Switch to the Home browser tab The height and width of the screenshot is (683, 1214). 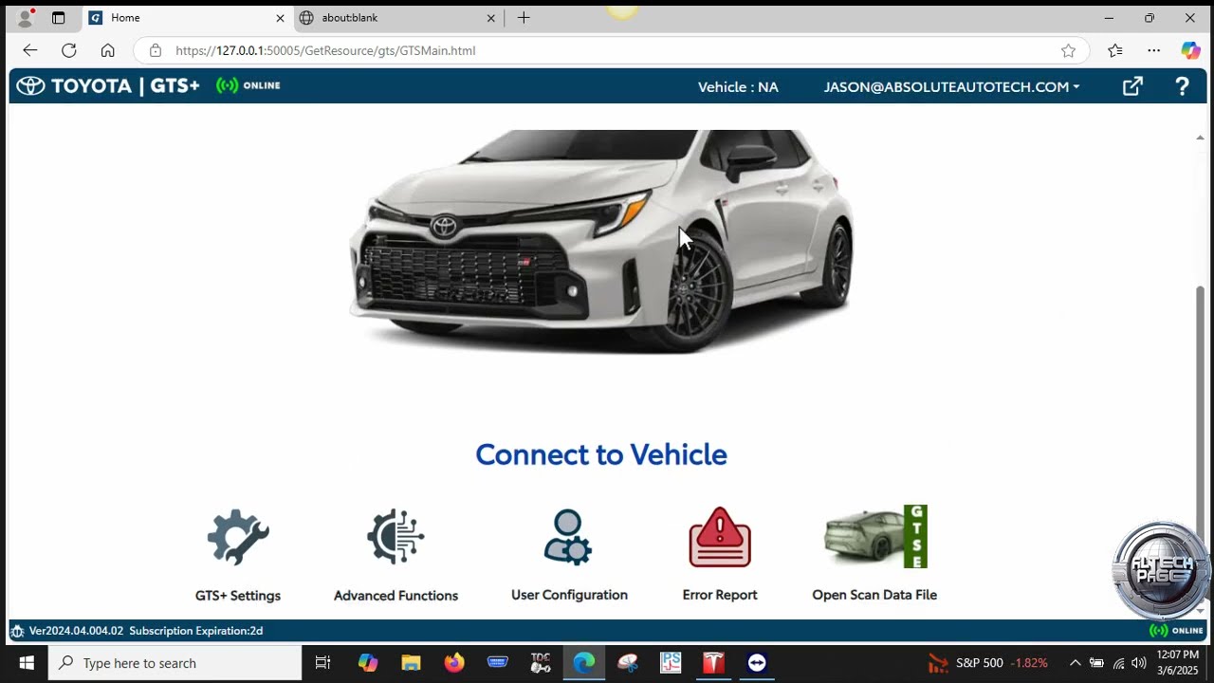pos(186,18)
